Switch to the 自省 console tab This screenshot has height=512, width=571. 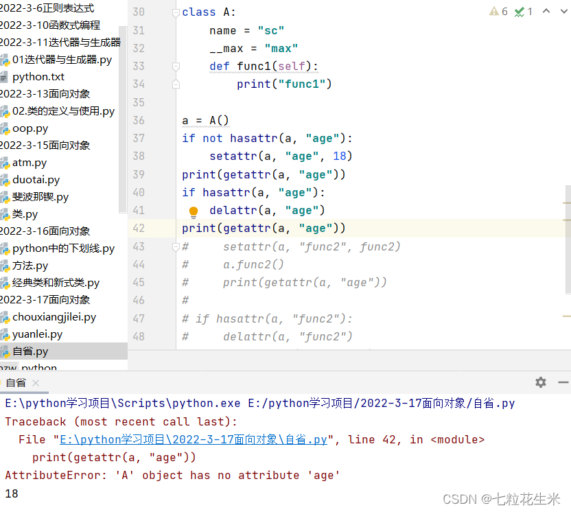click(x=15, y=383)
